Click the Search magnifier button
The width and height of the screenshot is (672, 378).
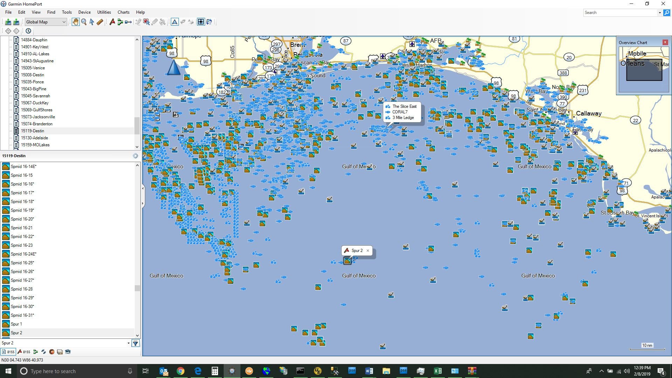(x=667, y=13)
